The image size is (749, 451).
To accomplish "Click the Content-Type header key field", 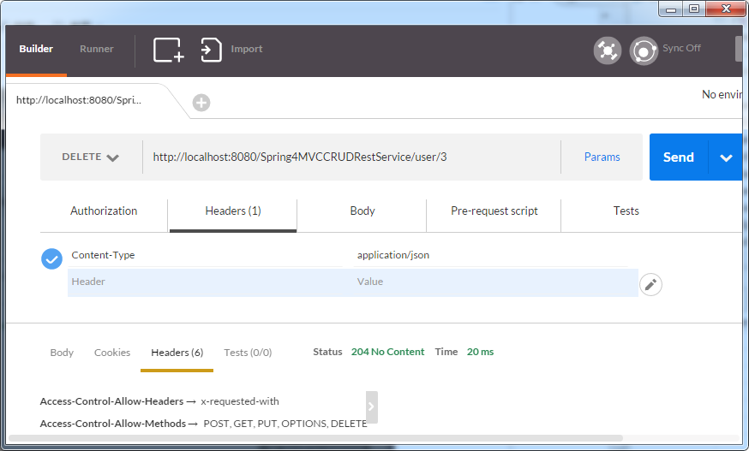I will point(206,255).
